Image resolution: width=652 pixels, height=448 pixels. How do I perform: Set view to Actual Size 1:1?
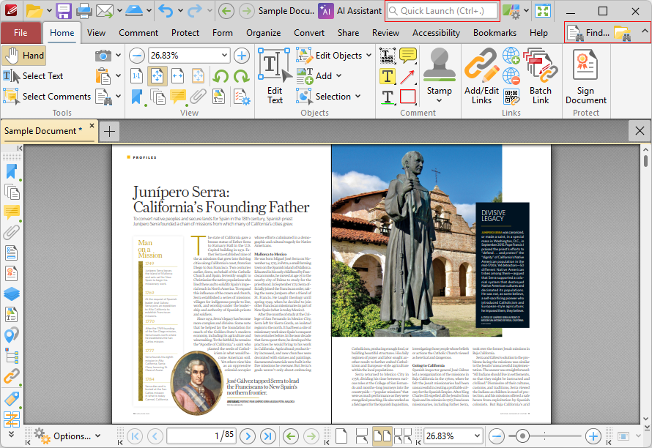(x=136, y=76)
